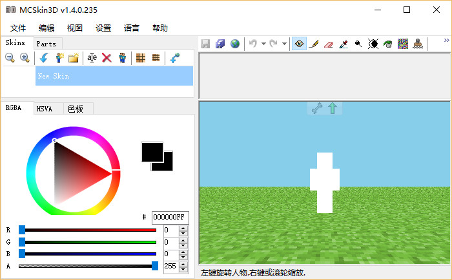Decrease the R value with down arrow
Screen dimensions: 452x280
183,233
